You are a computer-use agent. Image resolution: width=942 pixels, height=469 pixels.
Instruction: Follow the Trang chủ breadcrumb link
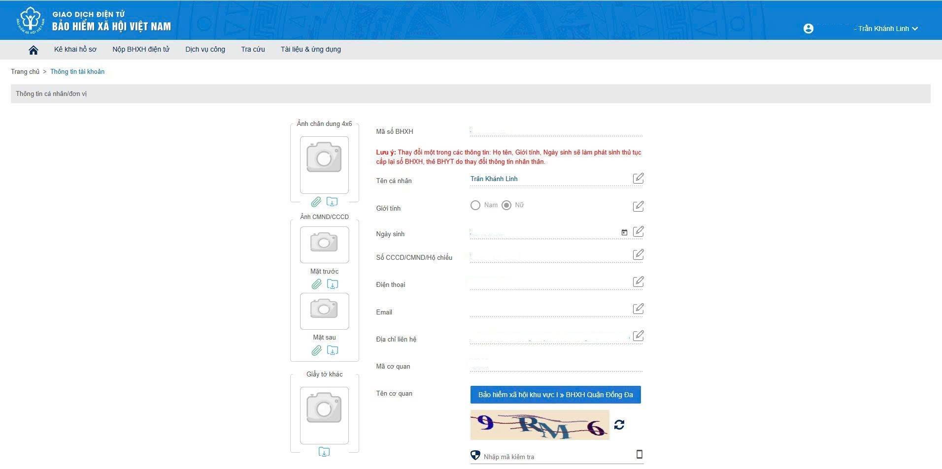(25, 71)
